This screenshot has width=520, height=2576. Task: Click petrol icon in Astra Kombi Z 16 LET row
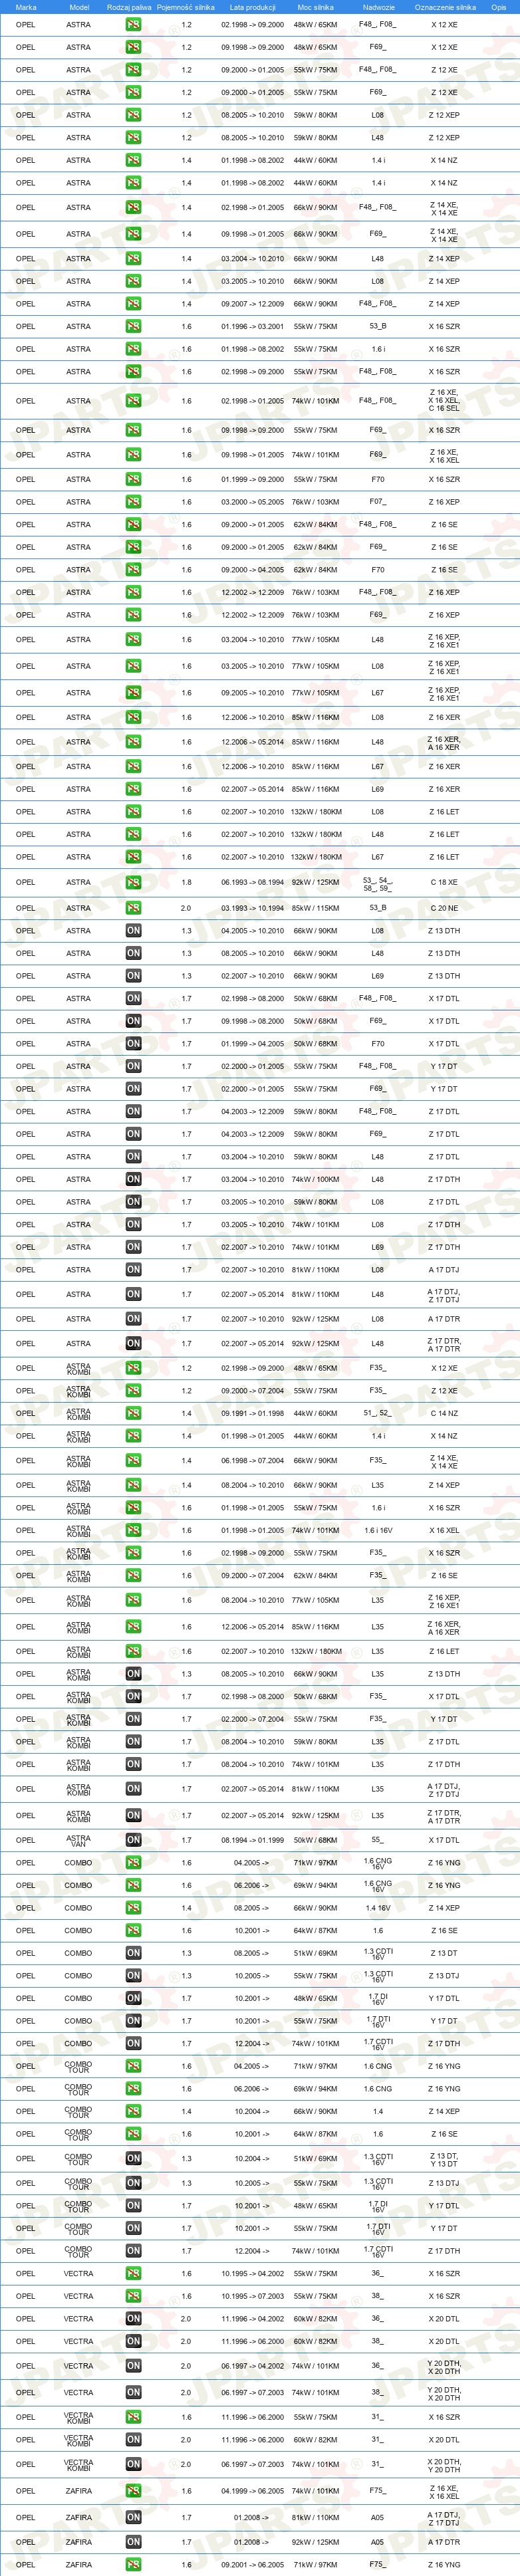133,1651
